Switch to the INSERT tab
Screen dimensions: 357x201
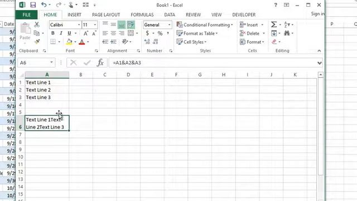tap(74, 15)
